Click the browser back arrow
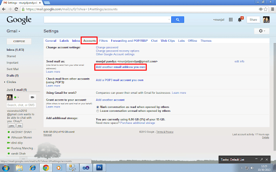Viewport: 276px width, 172px height. [x=4, y=9]
